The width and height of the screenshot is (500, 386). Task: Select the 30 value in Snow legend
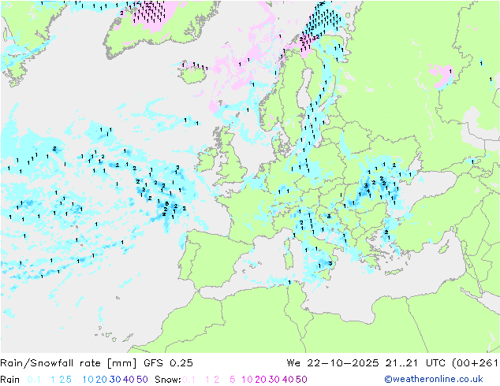tap(274, 380)
